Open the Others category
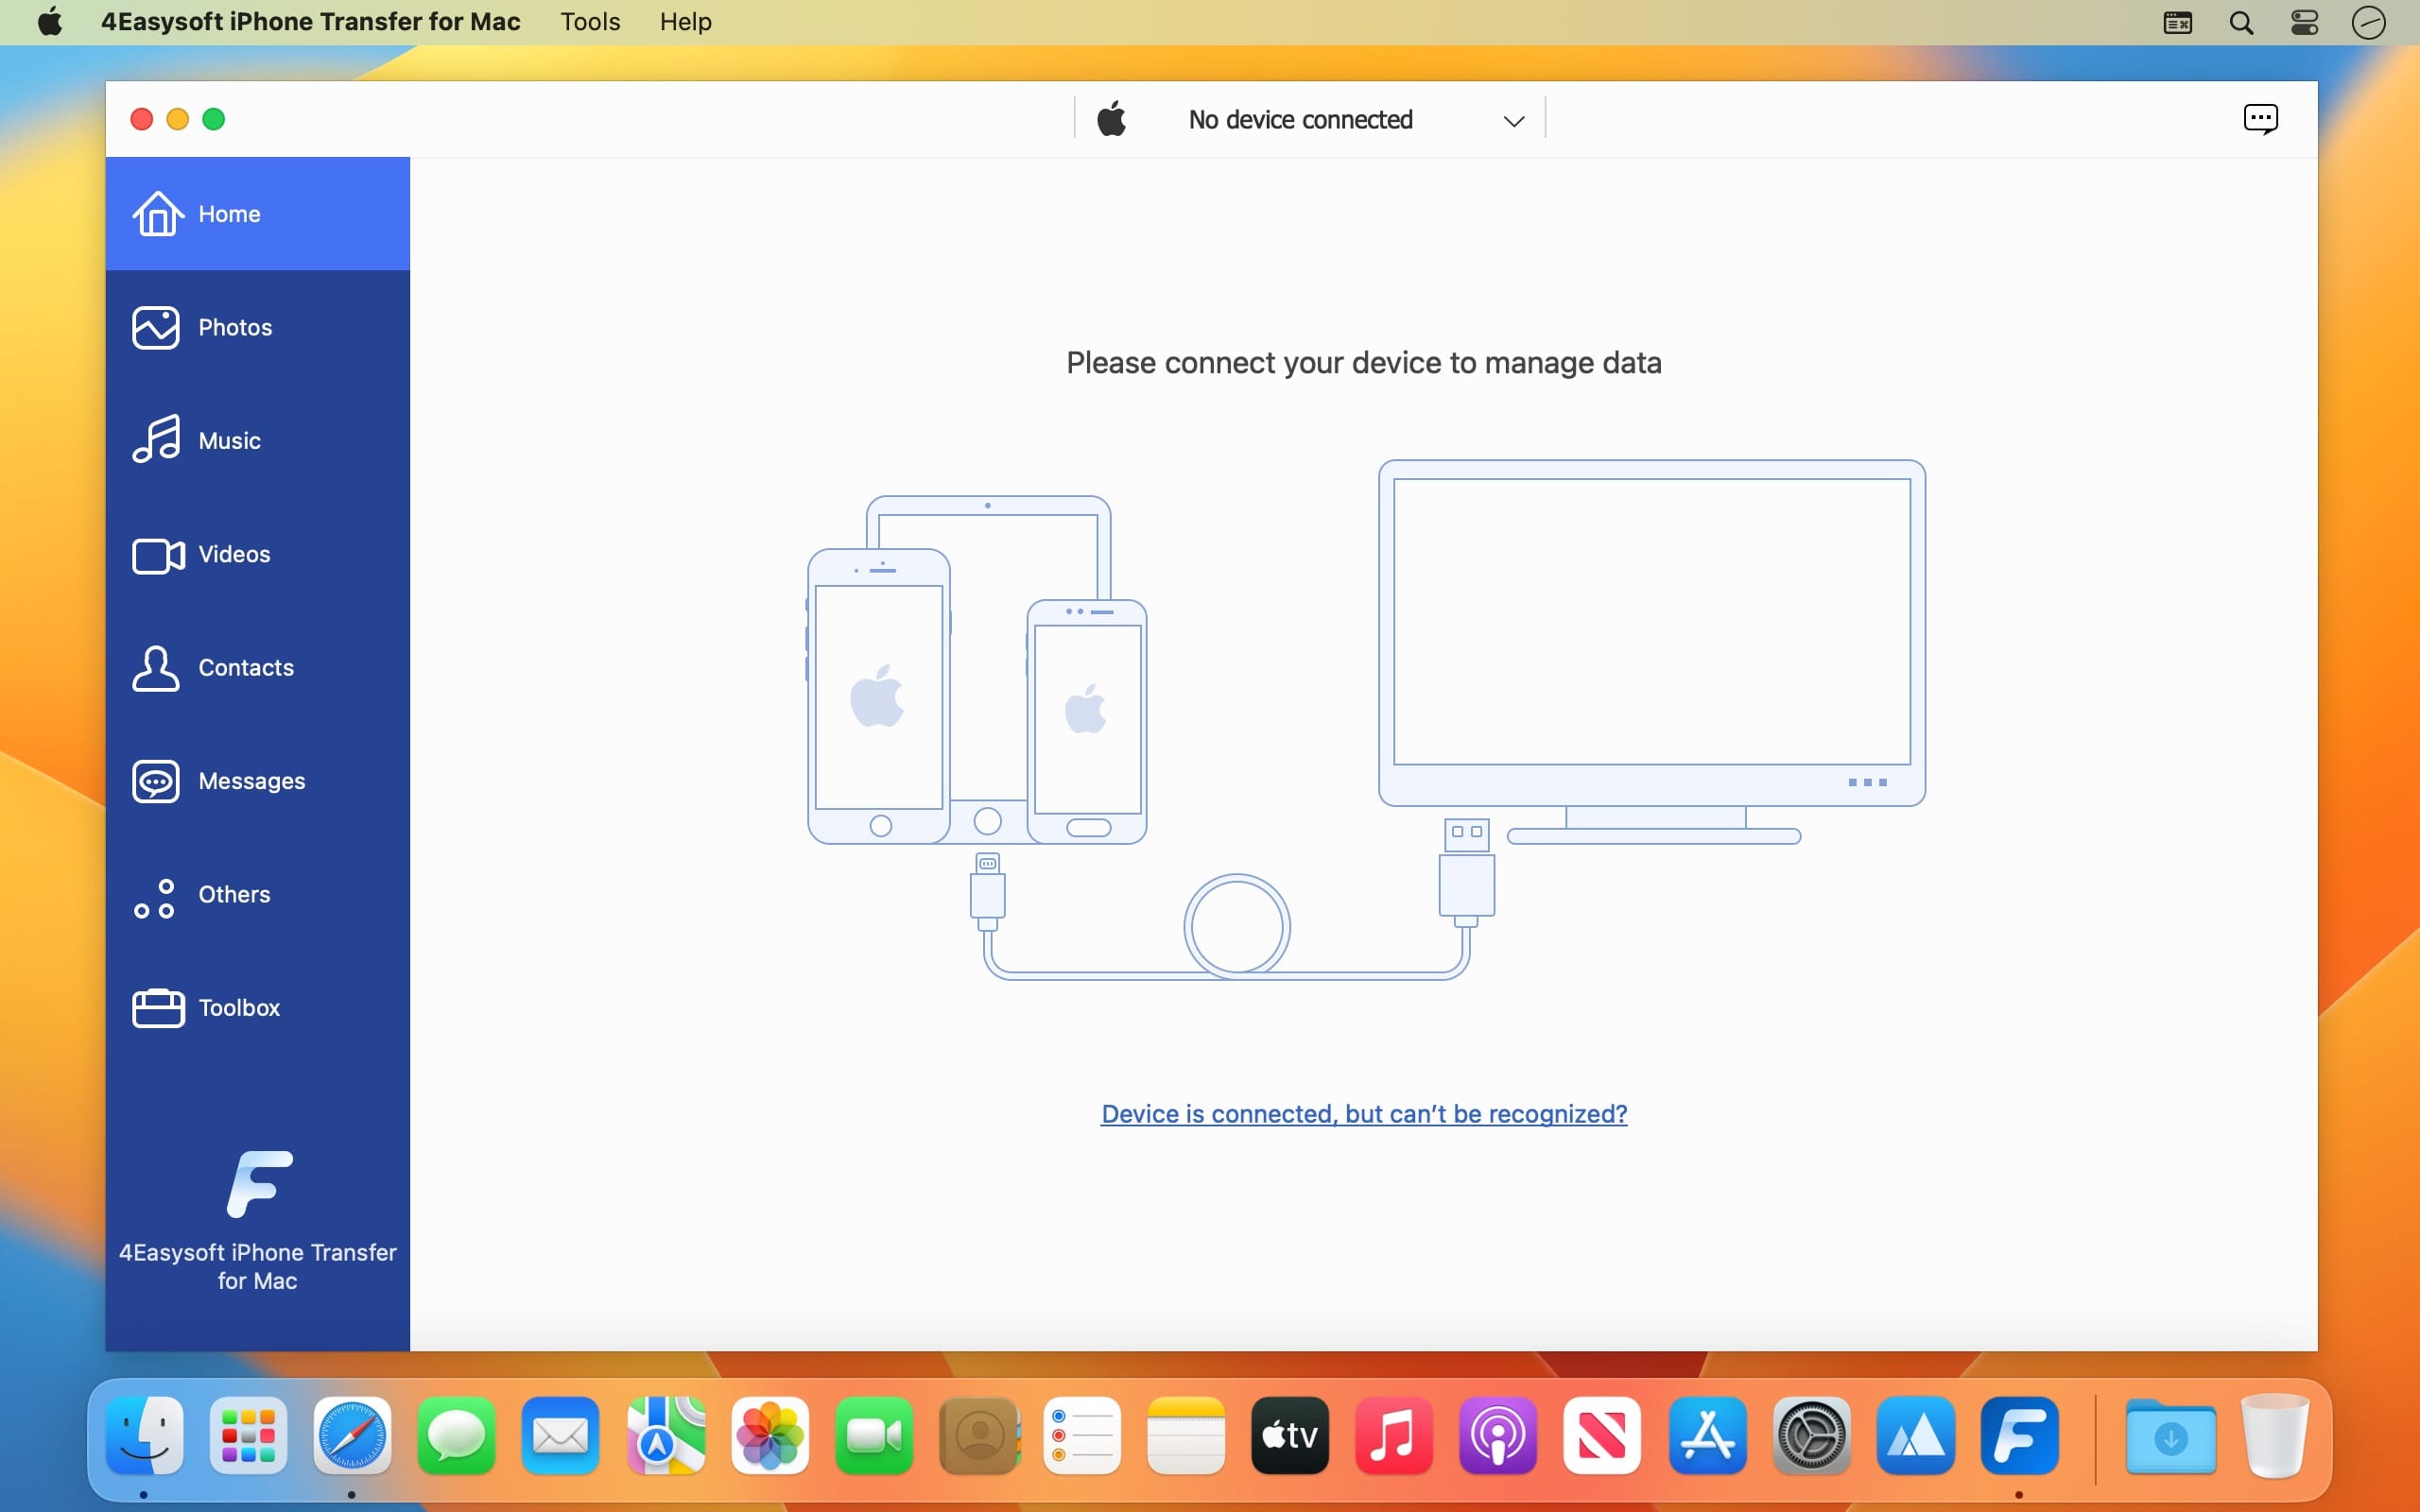This screenshot has height=1512, width=2420. click(x=233, y=894)
